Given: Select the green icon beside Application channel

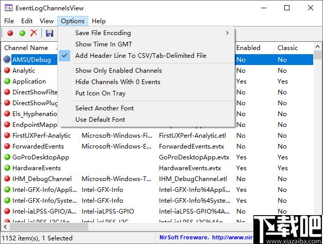Looking at the screenshot, I should pos(7,81).
